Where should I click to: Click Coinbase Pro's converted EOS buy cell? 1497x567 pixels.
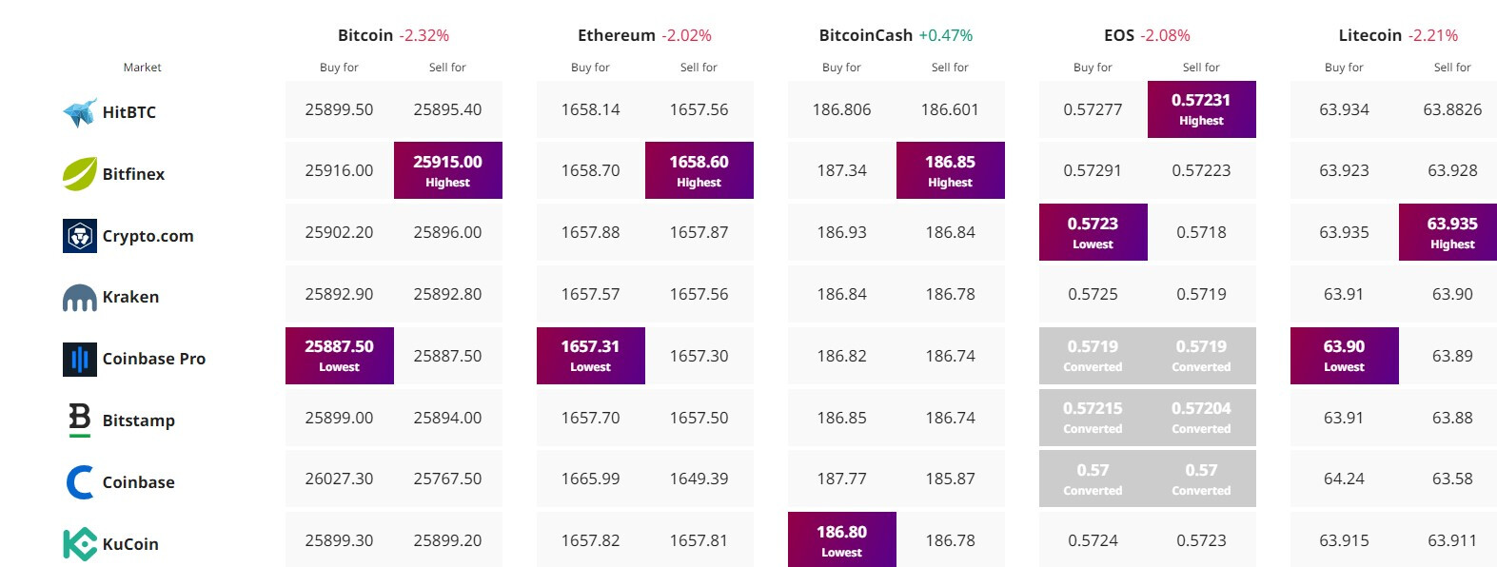(1093, 356)
